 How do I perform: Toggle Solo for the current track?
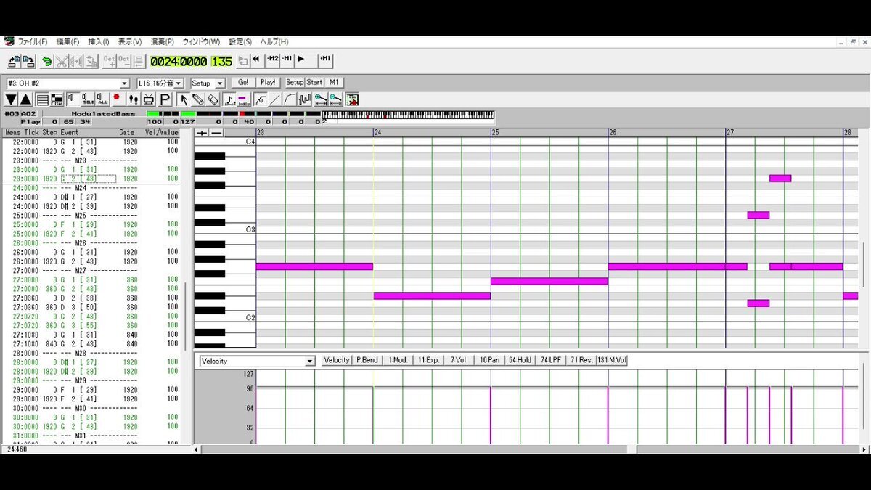click(88, 99)
